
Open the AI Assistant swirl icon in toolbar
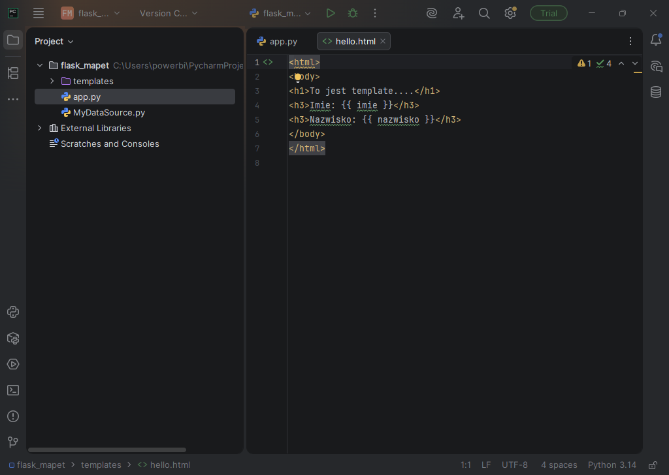432,13
